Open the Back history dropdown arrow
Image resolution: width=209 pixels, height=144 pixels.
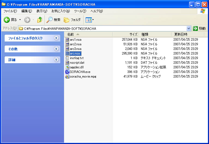tap(20, 20)
